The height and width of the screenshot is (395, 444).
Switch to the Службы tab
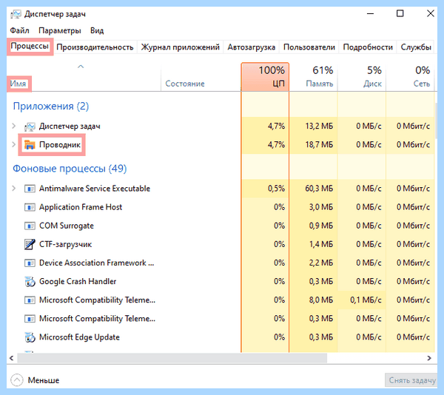point(416,47)
